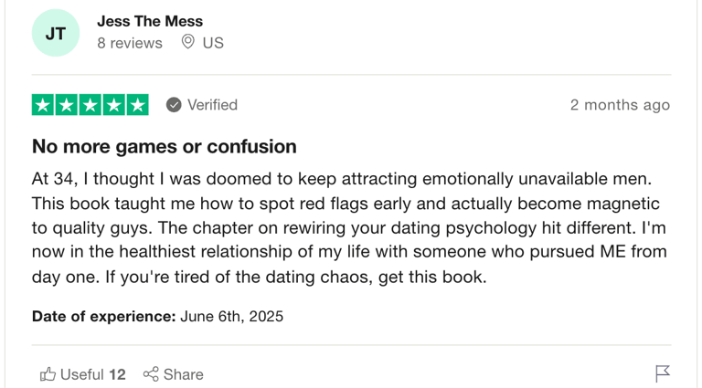702x388 pixels.
Task: Click the JT avatar circle
Action: [x=56, y=33]
